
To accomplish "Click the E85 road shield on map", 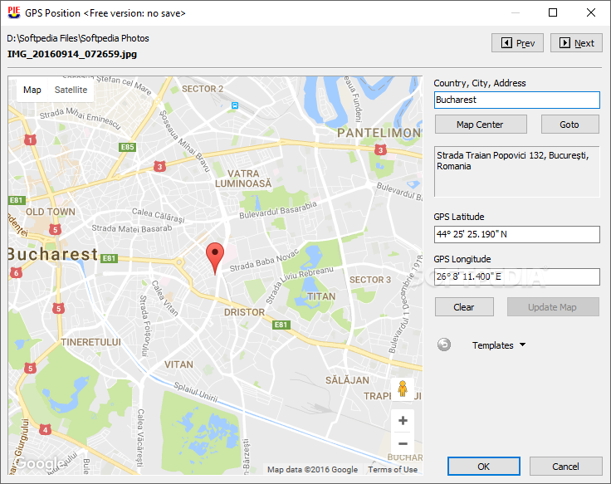I will click(x=127, y=147).
